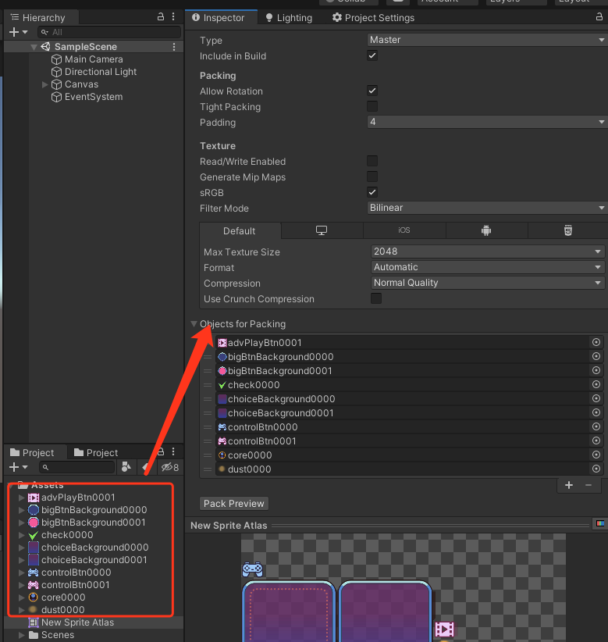
Task: Focus the Hierarchy search field
Action: click(109, 32)
